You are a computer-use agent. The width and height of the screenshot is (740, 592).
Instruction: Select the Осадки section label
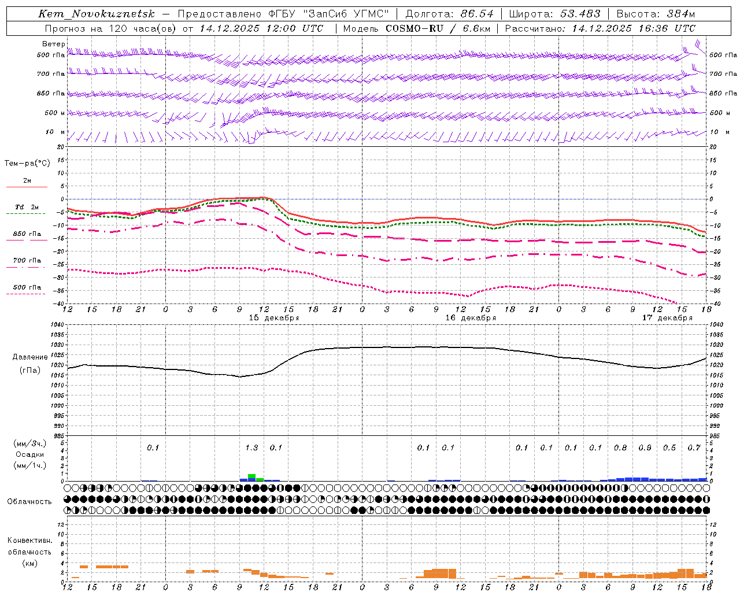(30, 454)
